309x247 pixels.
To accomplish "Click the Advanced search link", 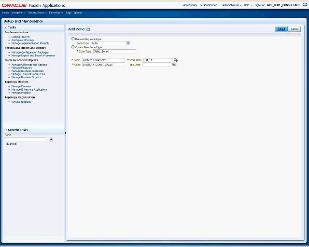I will point(11,144).
